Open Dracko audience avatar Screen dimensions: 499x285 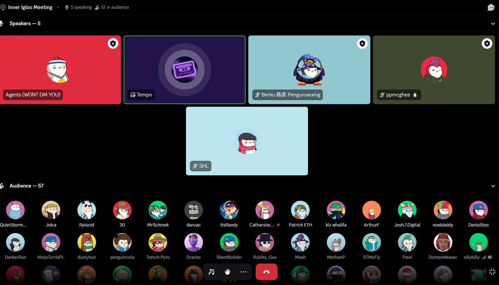(194, 243)
